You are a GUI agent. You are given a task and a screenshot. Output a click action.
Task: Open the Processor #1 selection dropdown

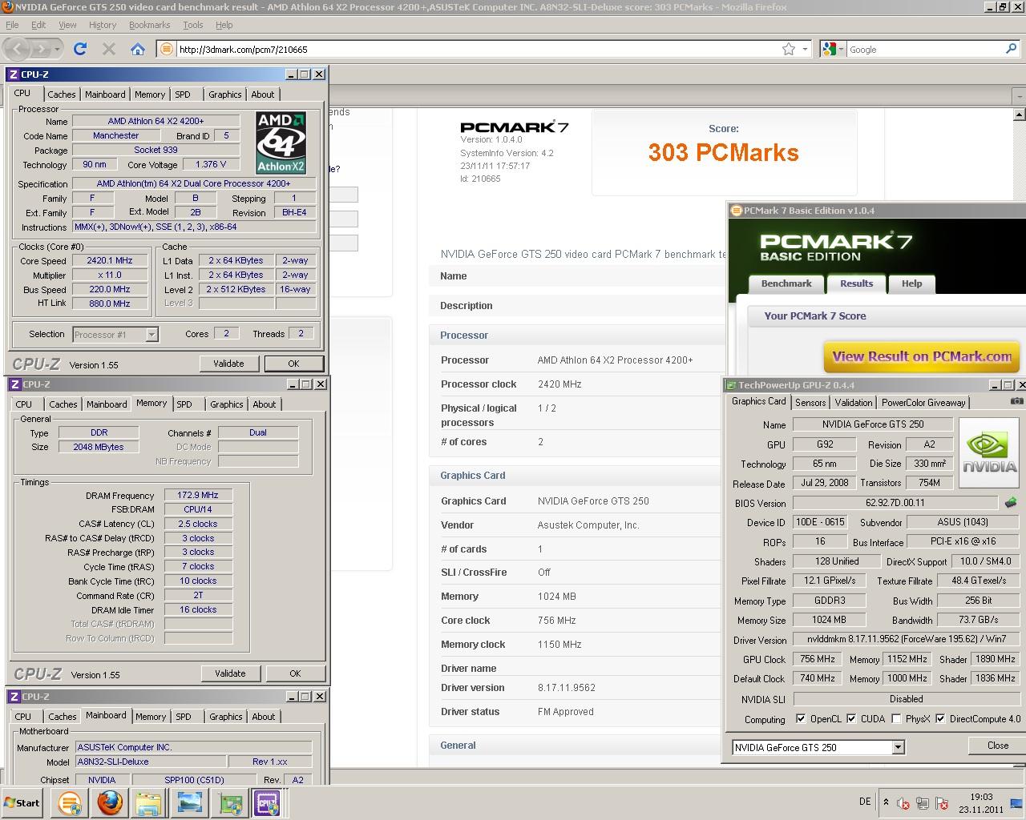click(x=151, y=335)
